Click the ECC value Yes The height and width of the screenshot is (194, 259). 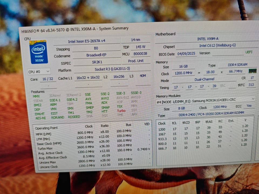[249, 106]
